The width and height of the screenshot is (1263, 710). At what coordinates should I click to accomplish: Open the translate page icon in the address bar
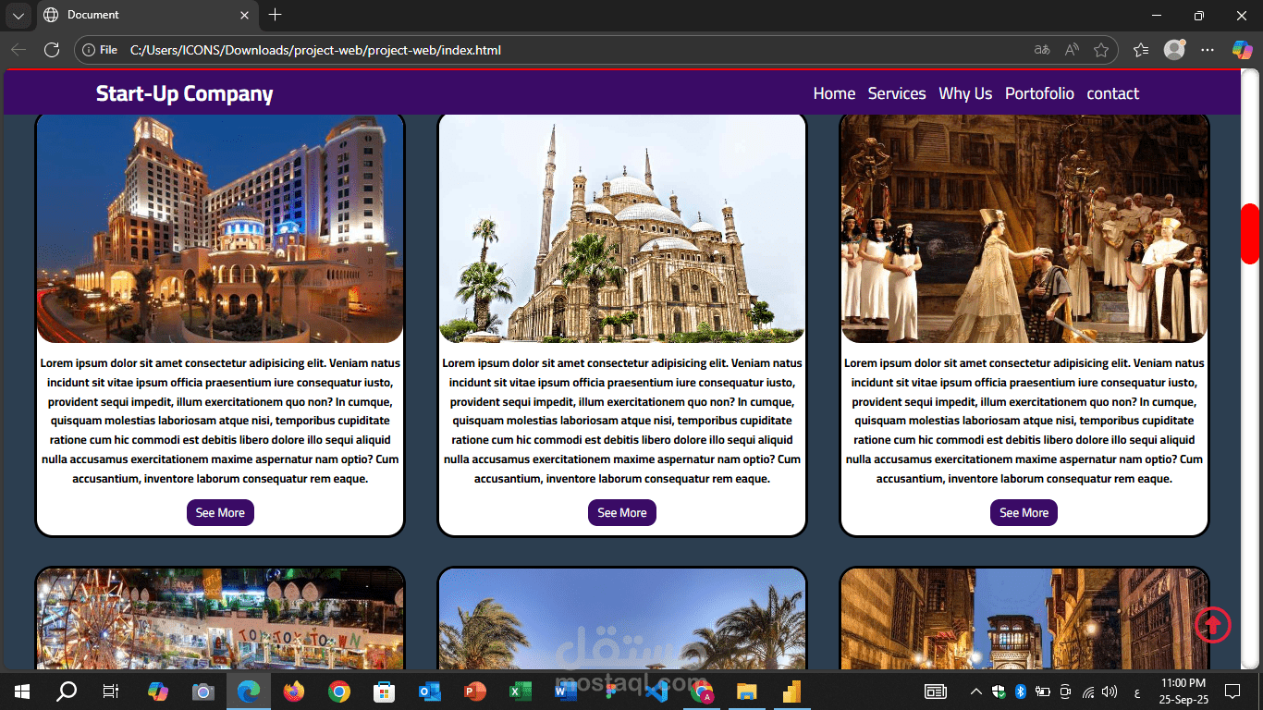pyautogui.click(x=1042, y=50)
